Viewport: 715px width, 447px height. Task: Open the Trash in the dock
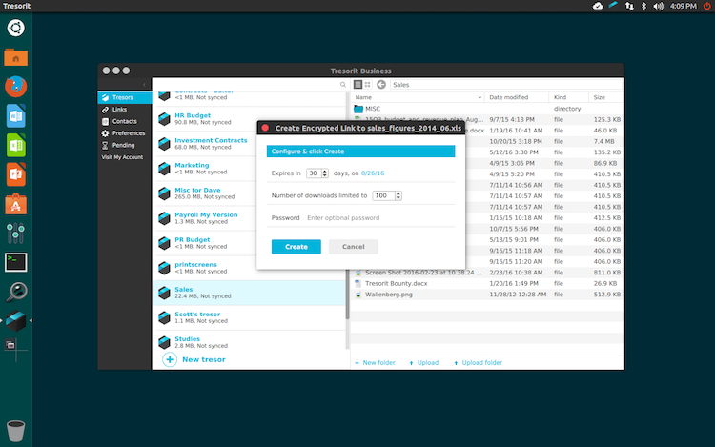click(x=16, y=428)
